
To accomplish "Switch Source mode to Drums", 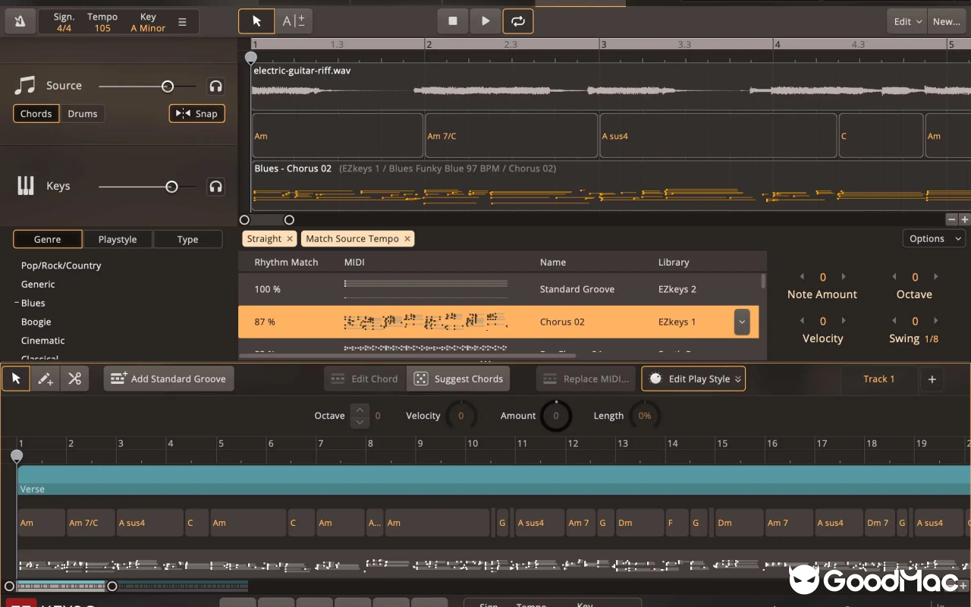I will [83, 113].
